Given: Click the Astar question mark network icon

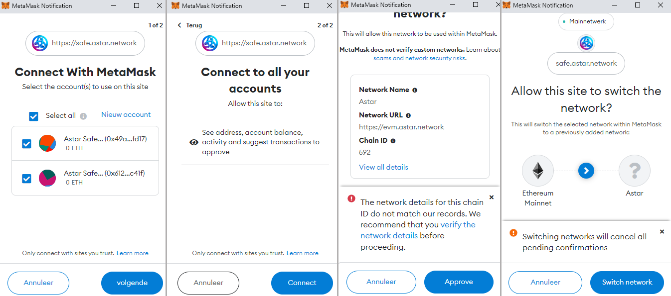Looking at the screenshot, I should (634, 171).
